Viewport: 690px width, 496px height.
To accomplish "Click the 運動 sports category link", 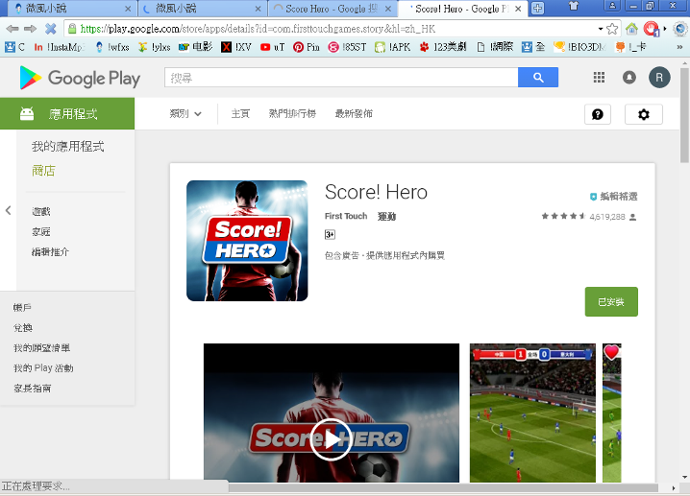I will coord(387,216).
